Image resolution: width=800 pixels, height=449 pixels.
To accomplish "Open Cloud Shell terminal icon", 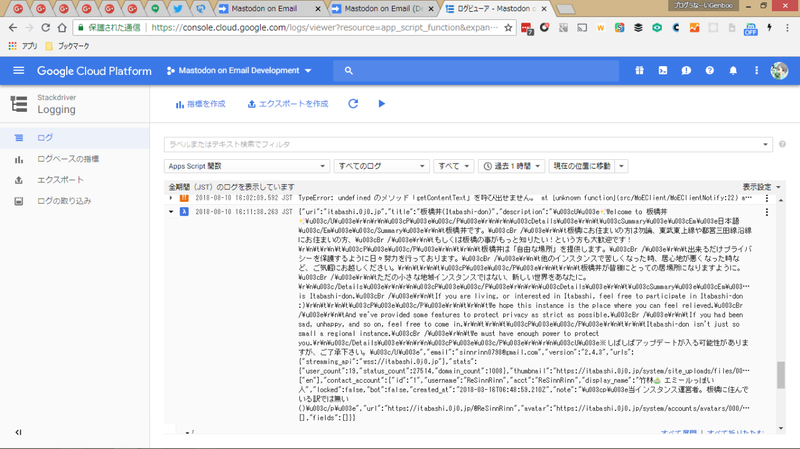I will coord(662,71).
